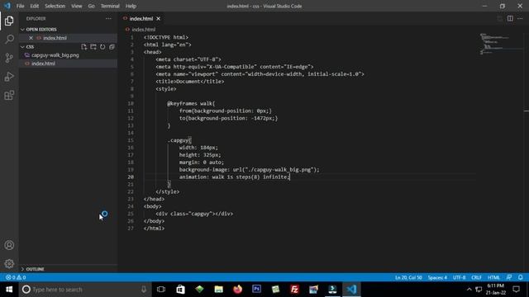Close the index.html editor tab

[158, 18]
